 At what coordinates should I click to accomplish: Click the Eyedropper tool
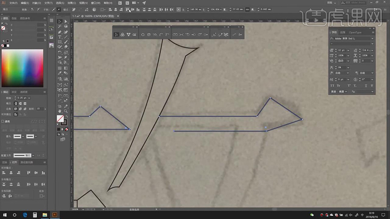point(59,73)
